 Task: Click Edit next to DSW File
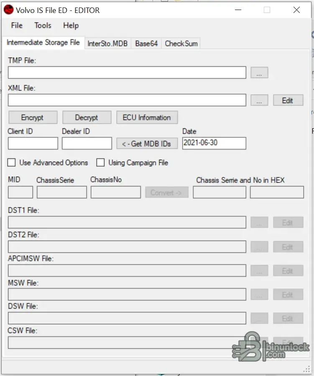click(x=288, y=318)
